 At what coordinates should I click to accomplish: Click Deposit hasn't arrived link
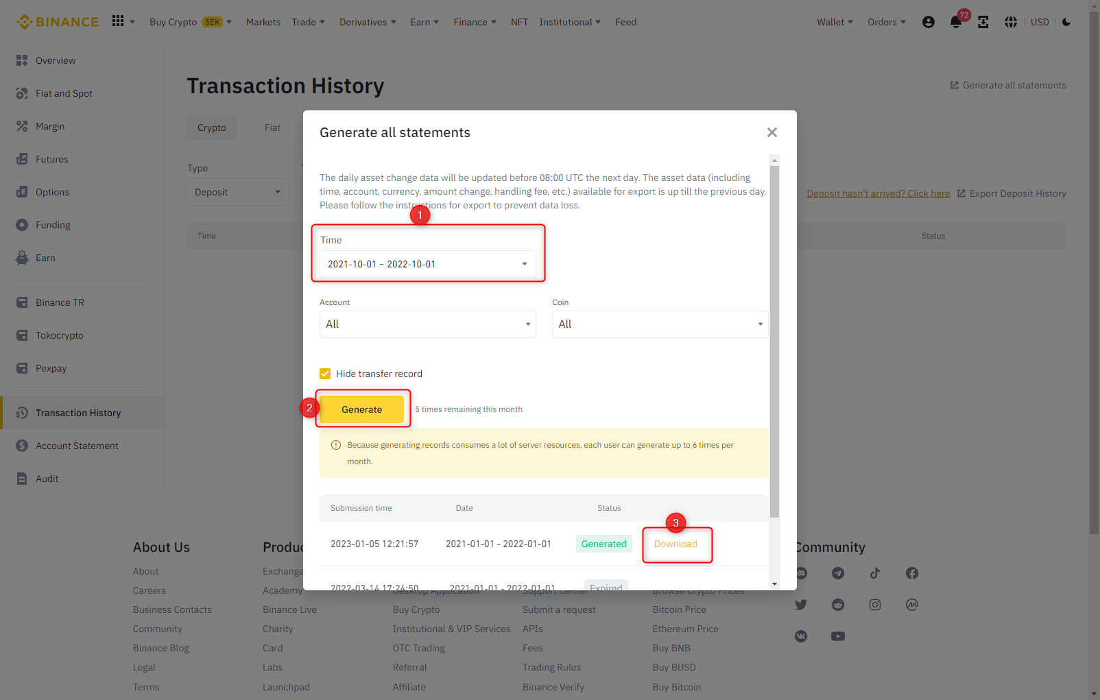pos(878,193)
